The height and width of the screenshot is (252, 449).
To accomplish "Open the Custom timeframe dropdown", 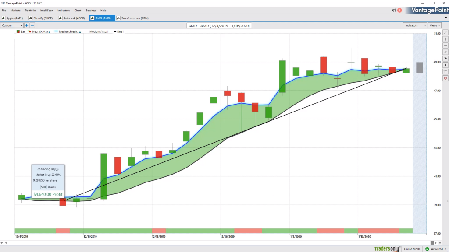I will (x=12, y=25).
